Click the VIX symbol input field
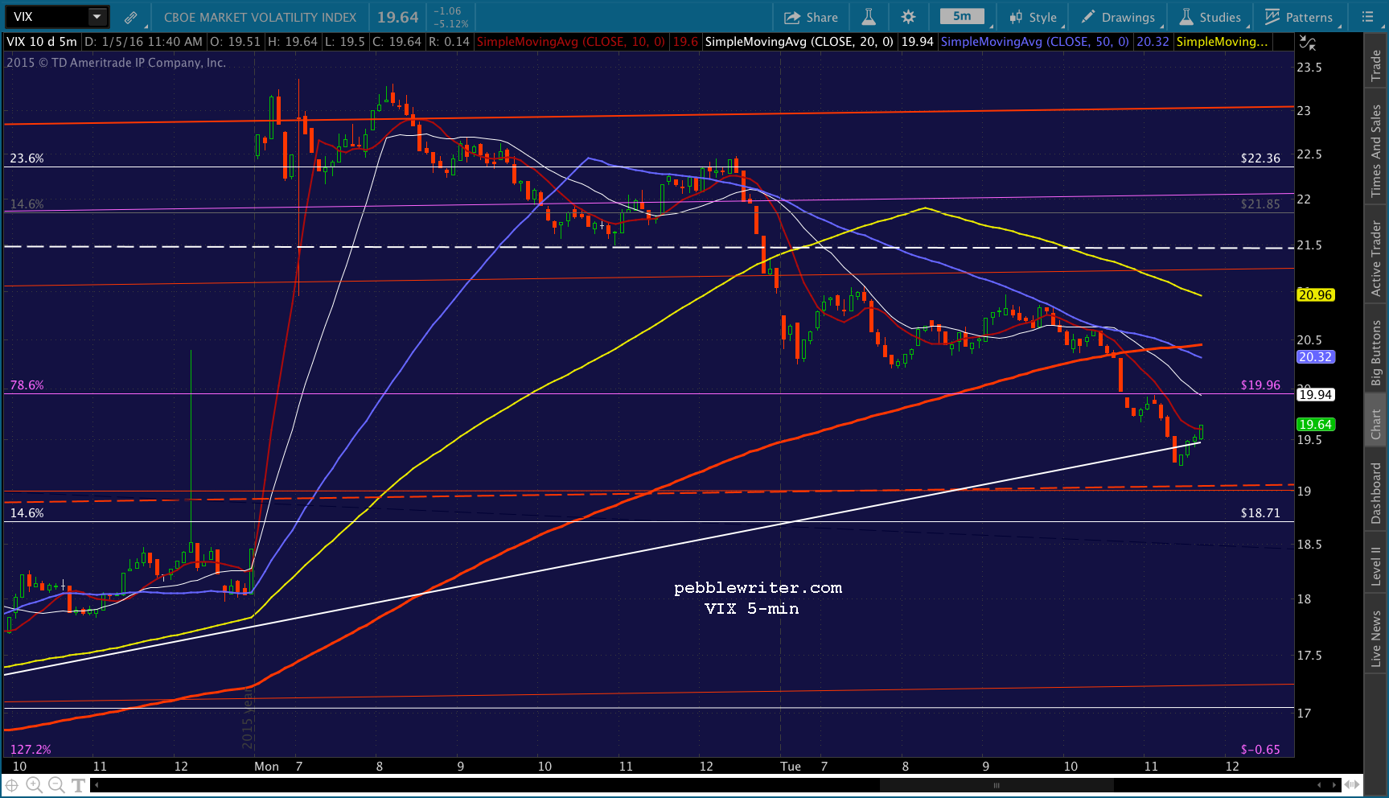Screen dimensions: 1389x798 coord(47,17)
